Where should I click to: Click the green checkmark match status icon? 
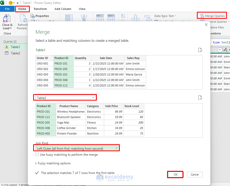click(37, 173)
